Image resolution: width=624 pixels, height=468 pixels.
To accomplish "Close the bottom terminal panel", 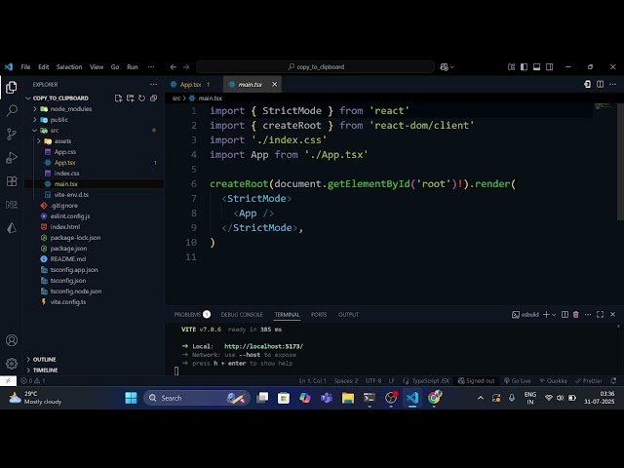I will tap(612, 314).
